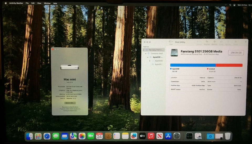Open System Settings from the Dock

tap(177, 136)
